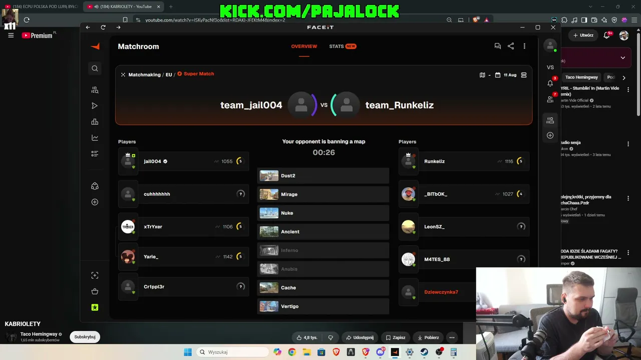This screenshot has height=360, width=641.
Task: Save video with Zapisz button
Action: [395, 337]
